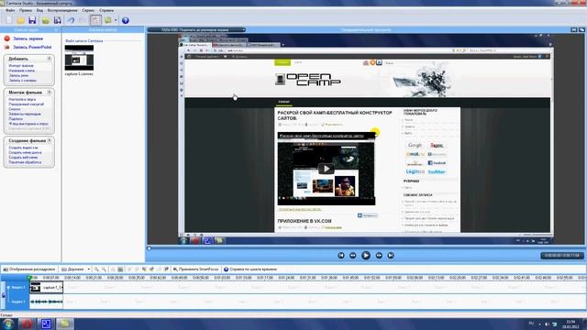Image resolution: width=587 pixels, height=330 pixels.
Task: Click Импорт файлов link
Action: pyautogui.click(x=21, y=66)
